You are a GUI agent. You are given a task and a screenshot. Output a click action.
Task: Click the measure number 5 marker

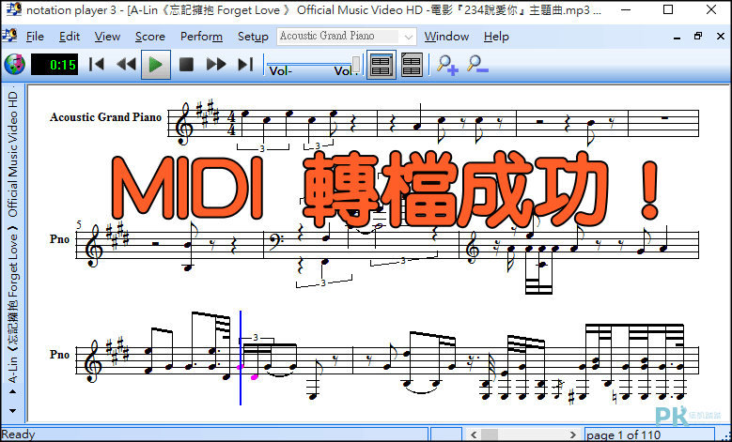(x=78, y=225)
